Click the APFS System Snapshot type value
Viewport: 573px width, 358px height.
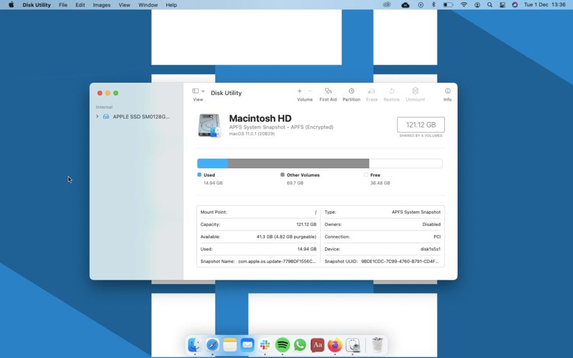coord(416,212)
